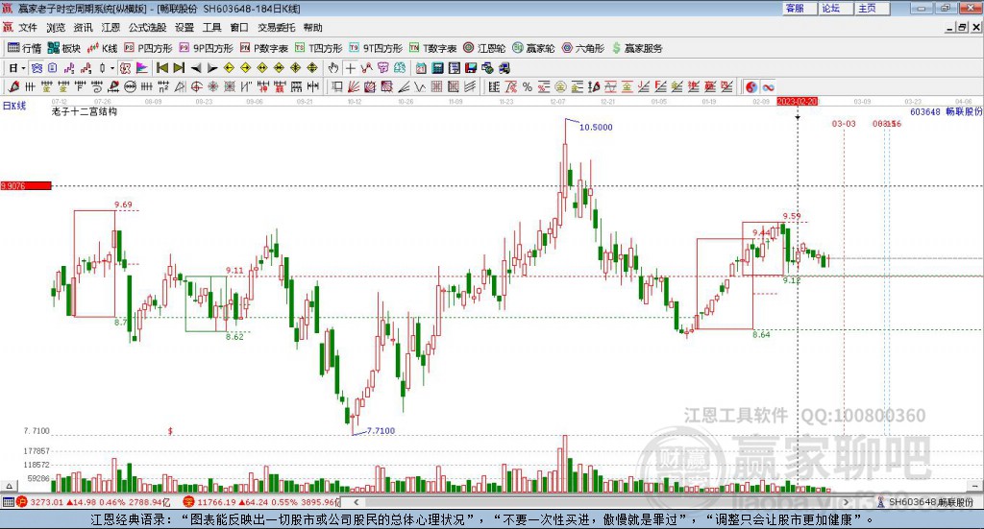Open the T数字表 tool

coord(433,48)
